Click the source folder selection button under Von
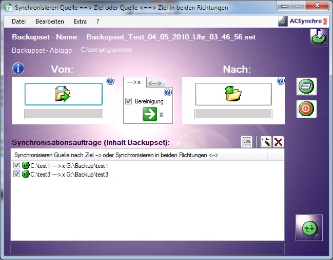 coord(64,94)
